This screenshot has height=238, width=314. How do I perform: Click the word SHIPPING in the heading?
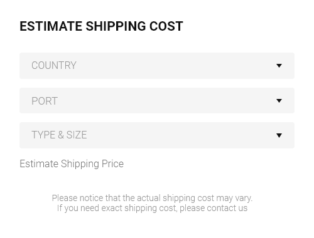click(116, 26)
